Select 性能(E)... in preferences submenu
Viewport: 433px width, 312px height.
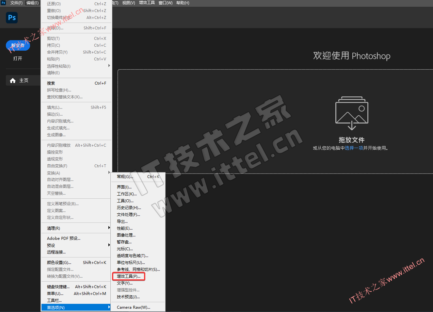[x=138, y=228]
